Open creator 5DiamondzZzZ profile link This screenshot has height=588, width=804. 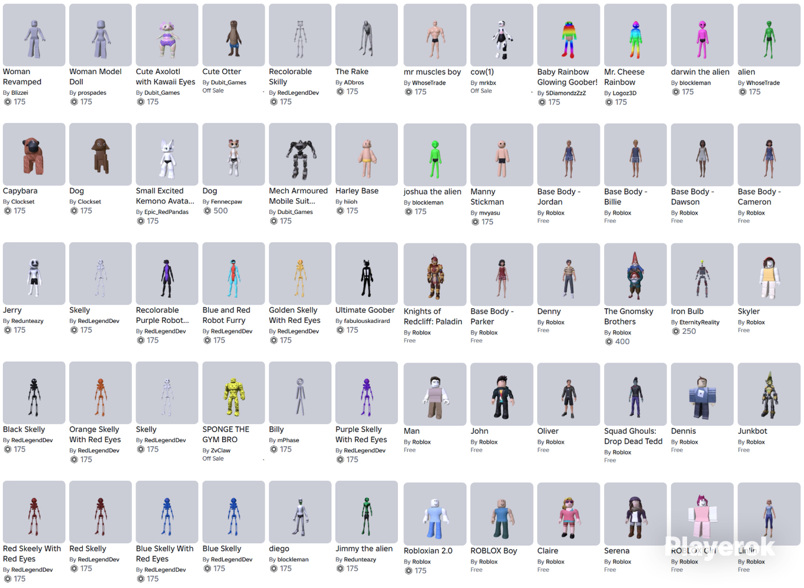click(565, 93)
